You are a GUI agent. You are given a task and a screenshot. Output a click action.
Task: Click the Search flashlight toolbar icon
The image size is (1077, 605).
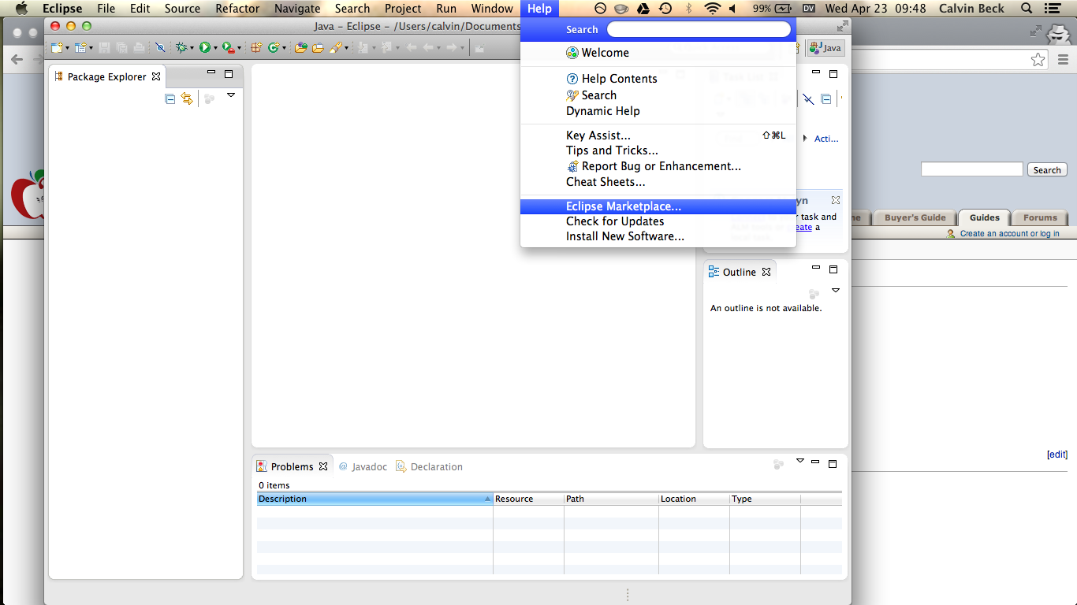click(336, 48)
